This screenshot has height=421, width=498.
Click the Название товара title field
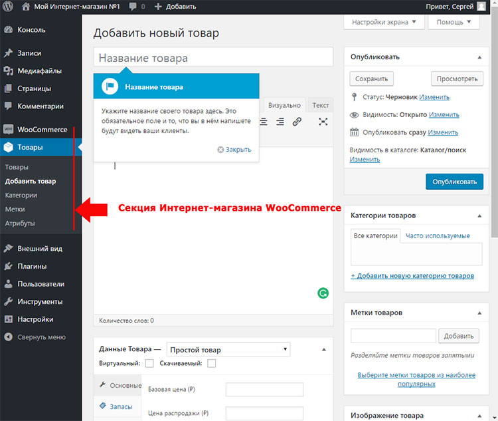213,57
